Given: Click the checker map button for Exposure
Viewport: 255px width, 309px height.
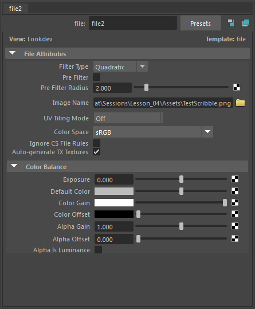Looking at the screenshot, I should 235,179.
